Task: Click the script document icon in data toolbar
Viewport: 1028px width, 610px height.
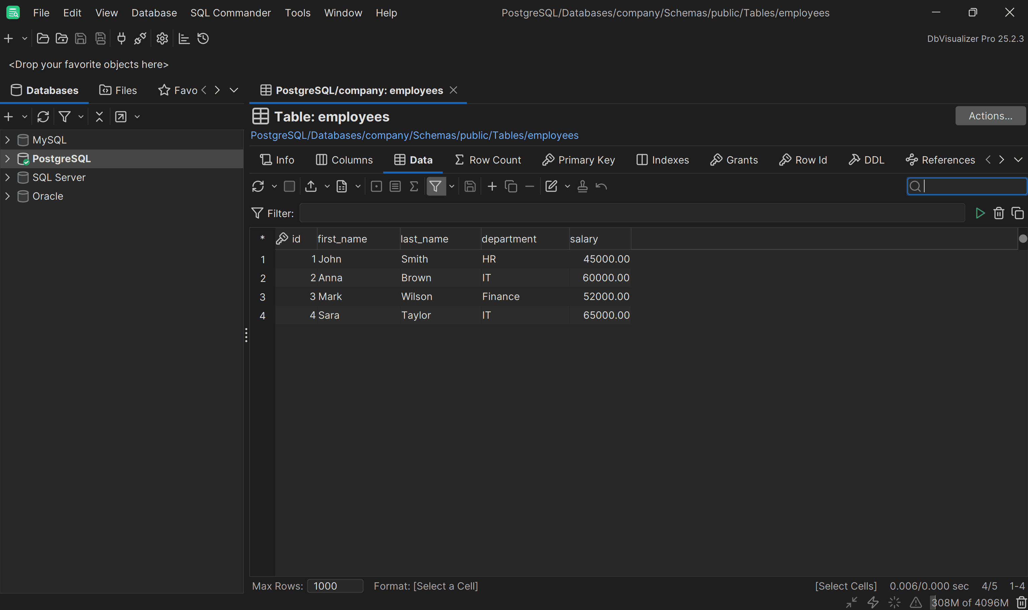Action: [x=342, y=187]
